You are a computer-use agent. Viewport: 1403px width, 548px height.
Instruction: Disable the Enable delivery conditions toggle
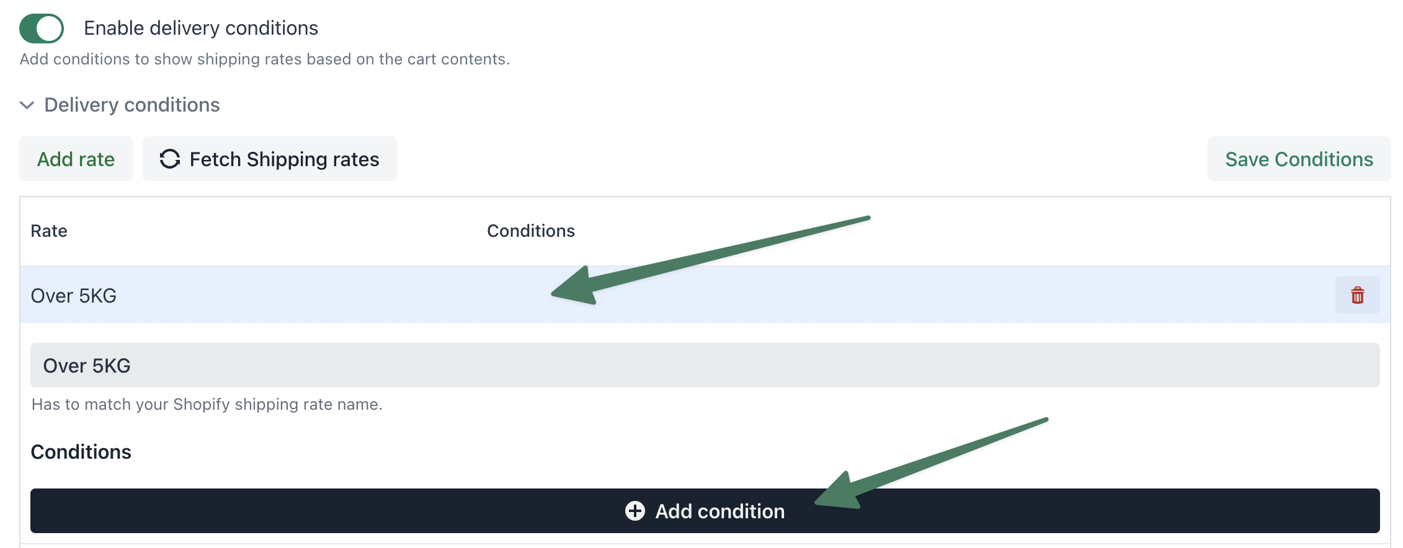click(x=40, y=27)
